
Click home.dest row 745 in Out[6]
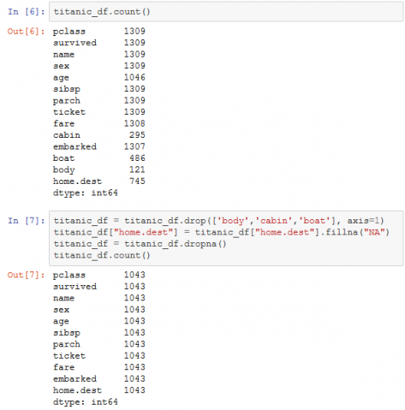99,181
